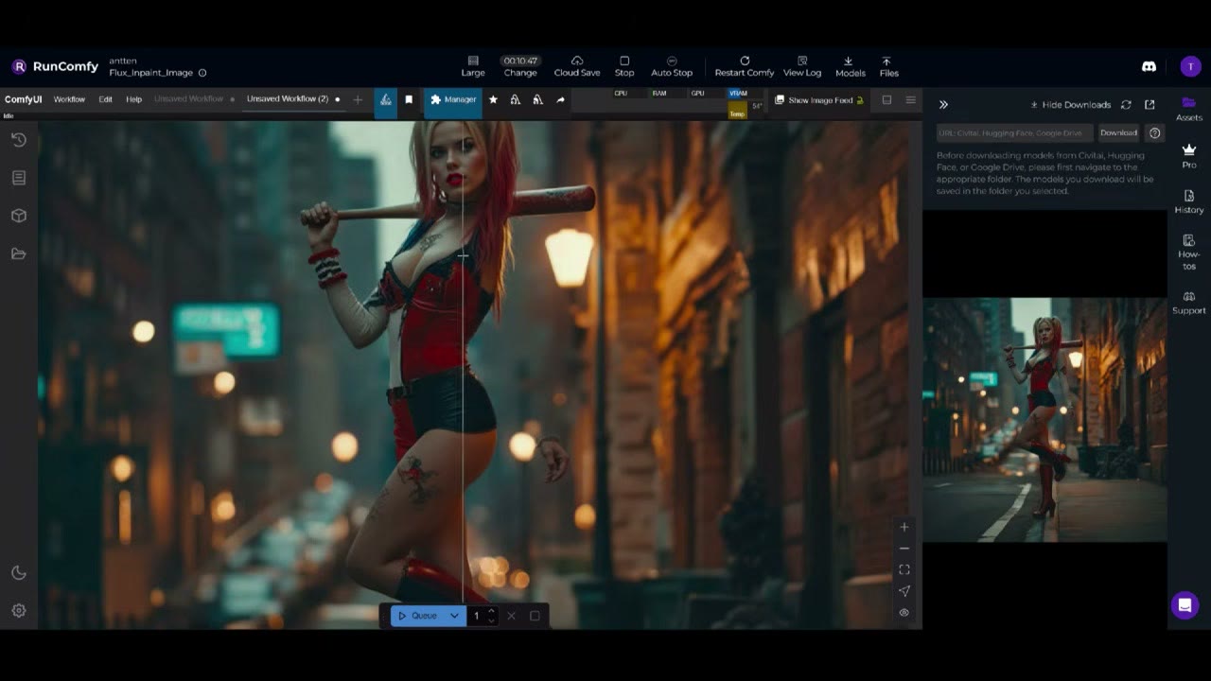Open the Edit menu
Image resolution: width=1211 pixels, height=681 pixels.
105,99
